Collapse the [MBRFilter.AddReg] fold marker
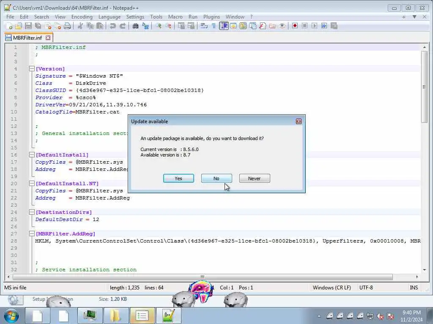Image resolution: width=433 pixels, height=324 pixels. pos(32,234)
